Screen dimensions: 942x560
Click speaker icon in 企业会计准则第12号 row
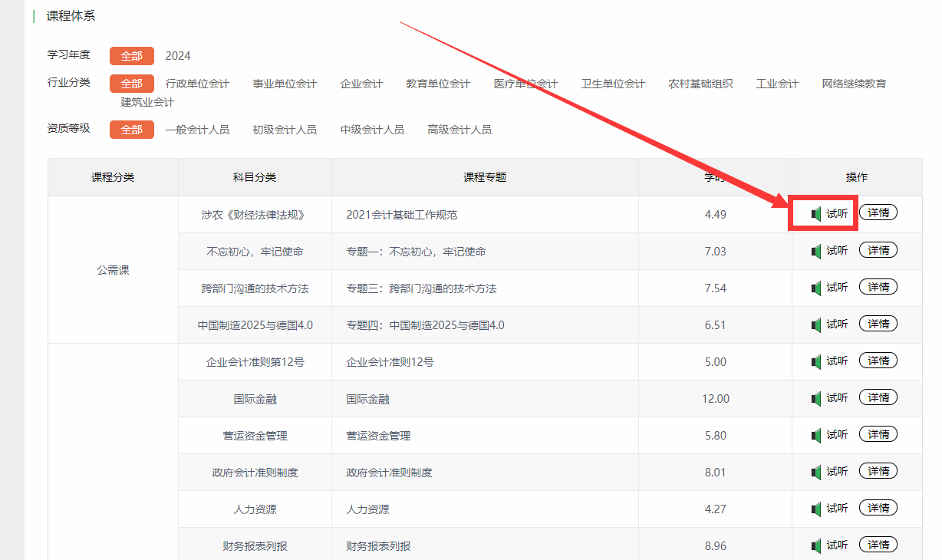[816, 361]
